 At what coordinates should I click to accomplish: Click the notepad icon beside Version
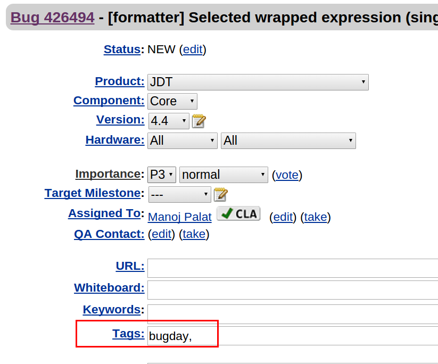click(x=199, y=121)
